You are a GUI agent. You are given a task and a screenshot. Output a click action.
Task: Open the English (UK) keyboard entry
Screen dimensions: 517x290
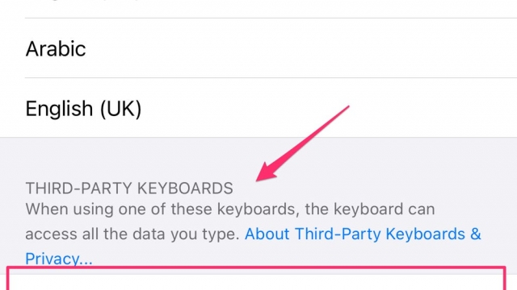[x=258, y=108]
